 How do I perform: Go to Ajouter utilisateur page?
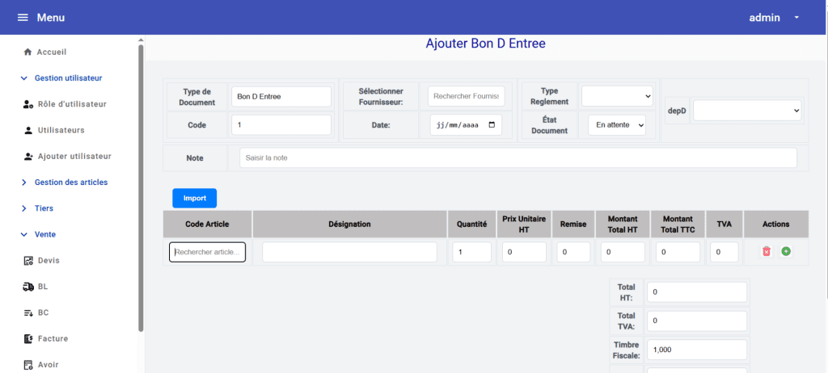[74, 156]
